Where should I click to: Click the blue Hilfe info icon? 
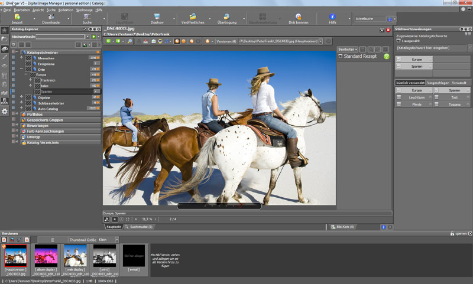333,17
